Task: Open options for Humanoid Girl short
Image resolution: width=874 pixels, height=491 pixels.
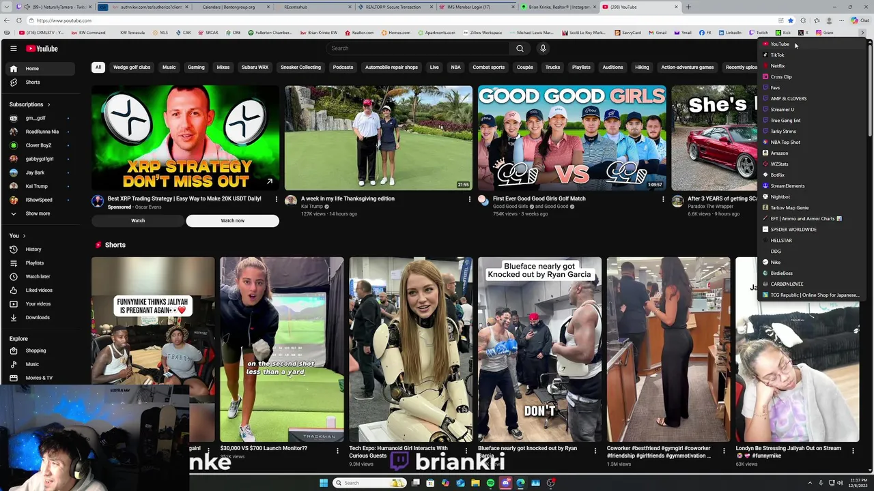Action: coord(466,451)
